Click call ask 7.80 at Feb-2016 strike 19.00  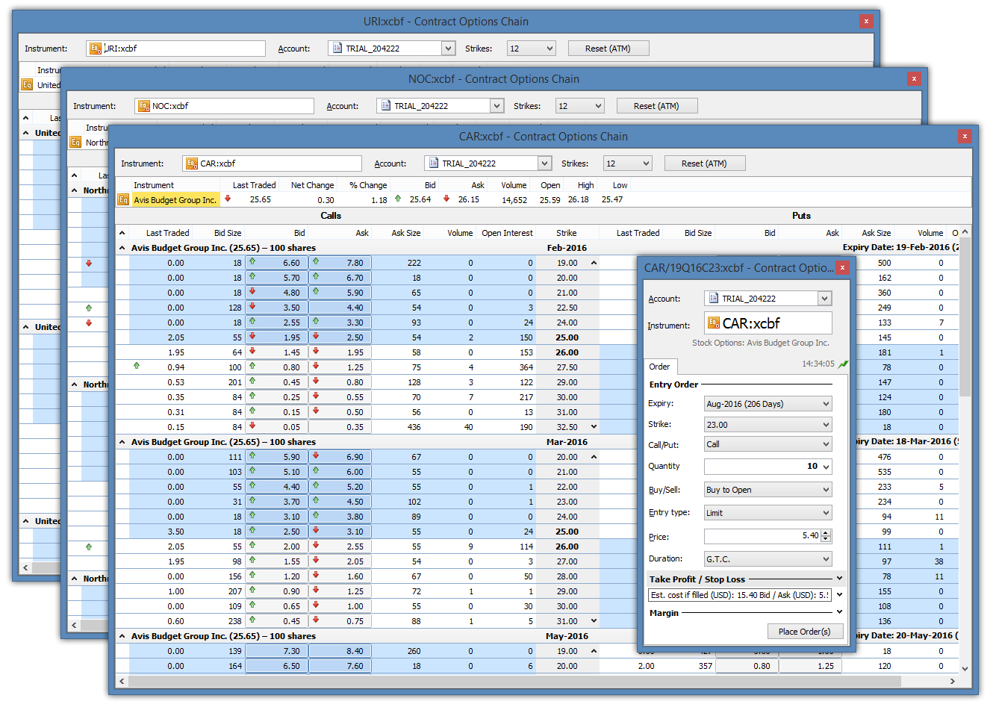tap(340, 263)
